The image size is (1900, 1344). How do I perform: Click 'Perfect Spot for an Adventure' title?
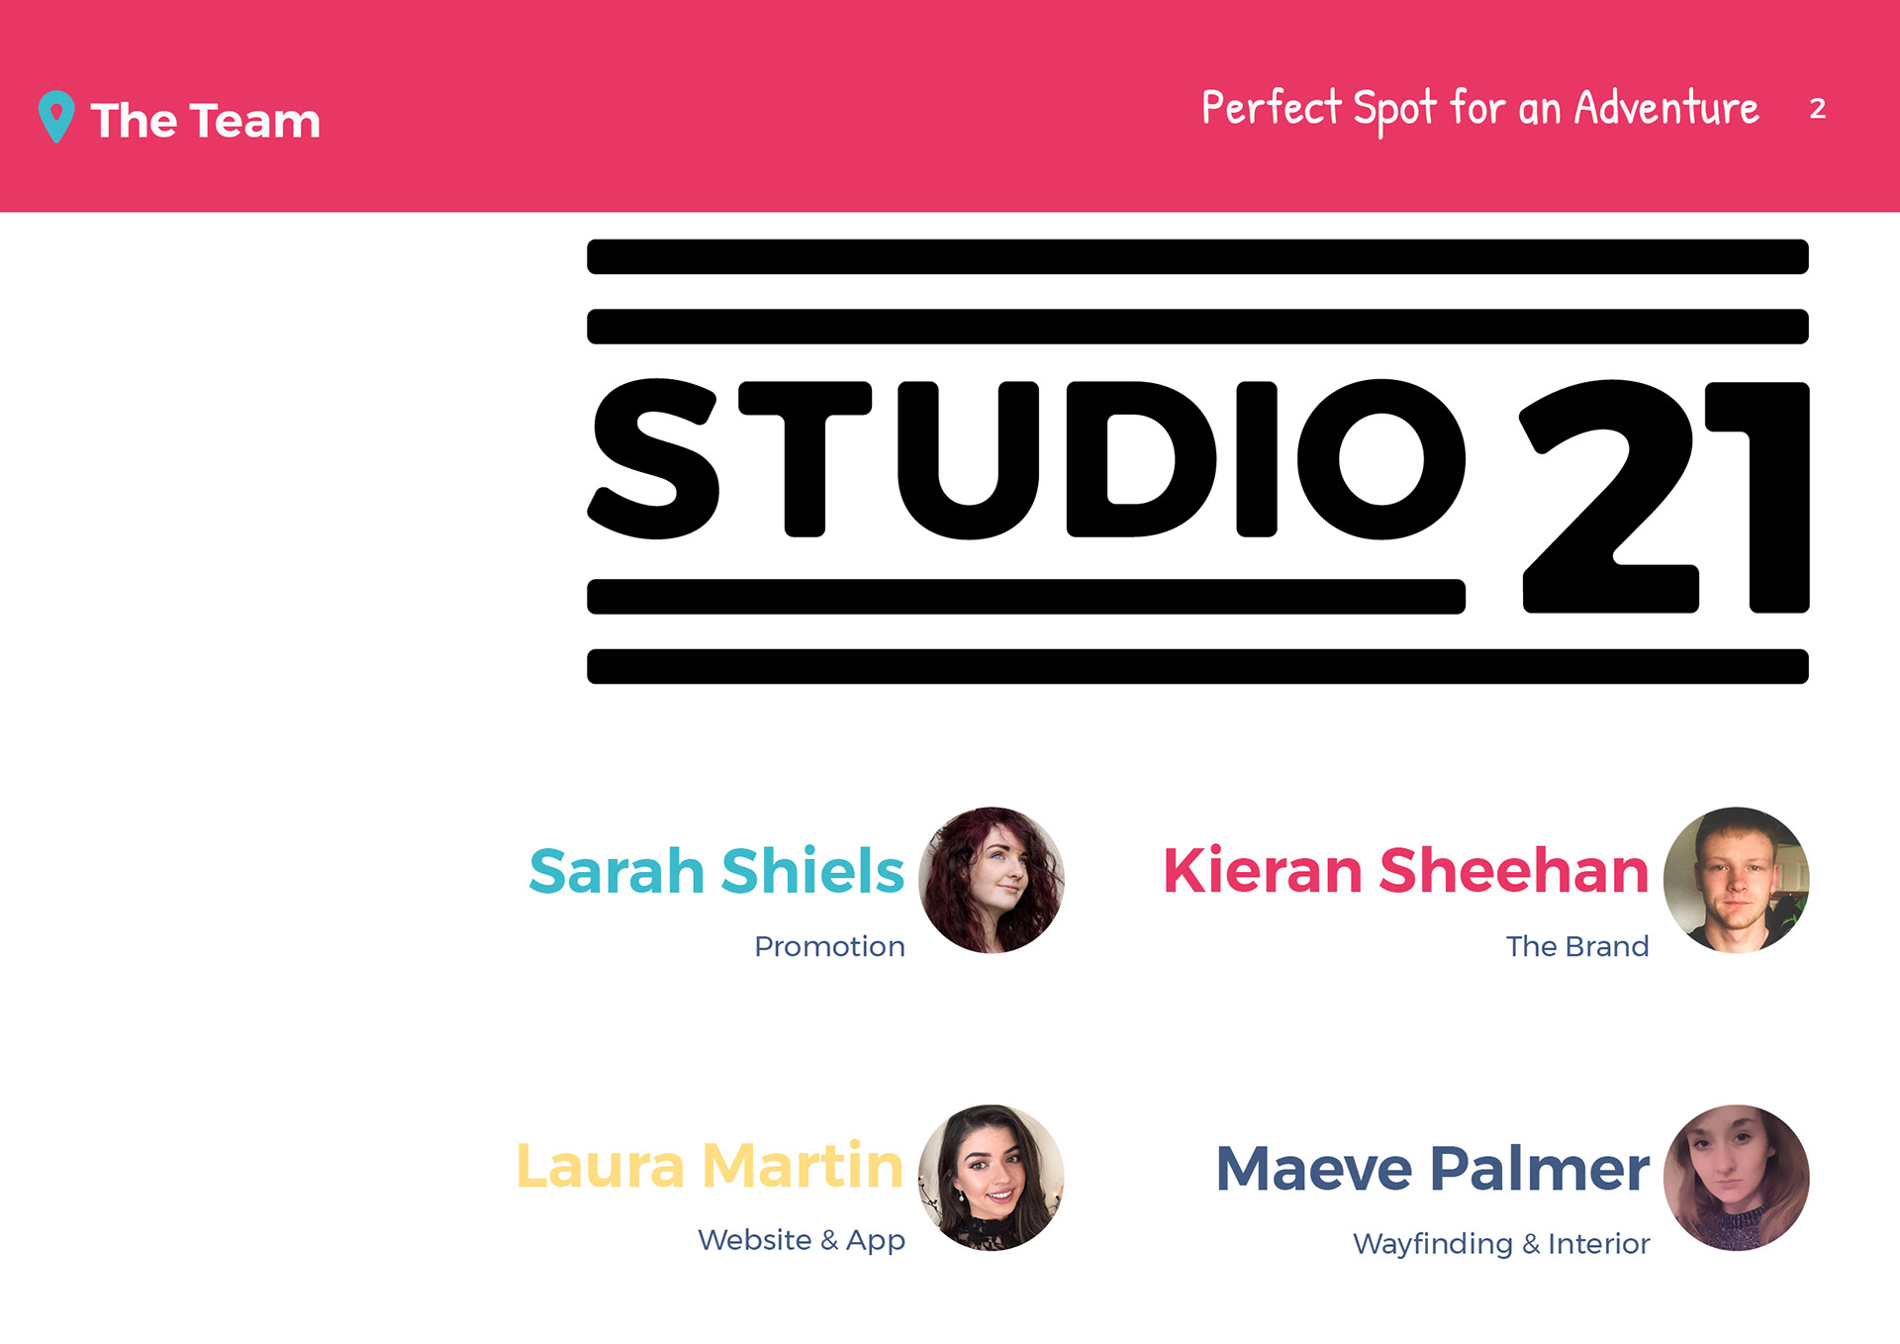(x=1480, y=109)
